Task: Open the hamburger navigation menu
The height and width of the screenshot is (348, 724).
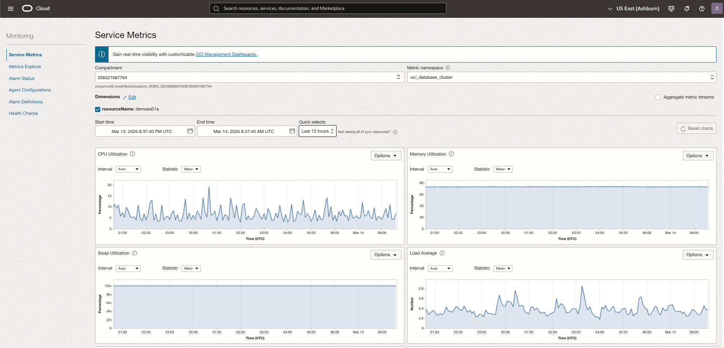Action: (x=11, y=8)
